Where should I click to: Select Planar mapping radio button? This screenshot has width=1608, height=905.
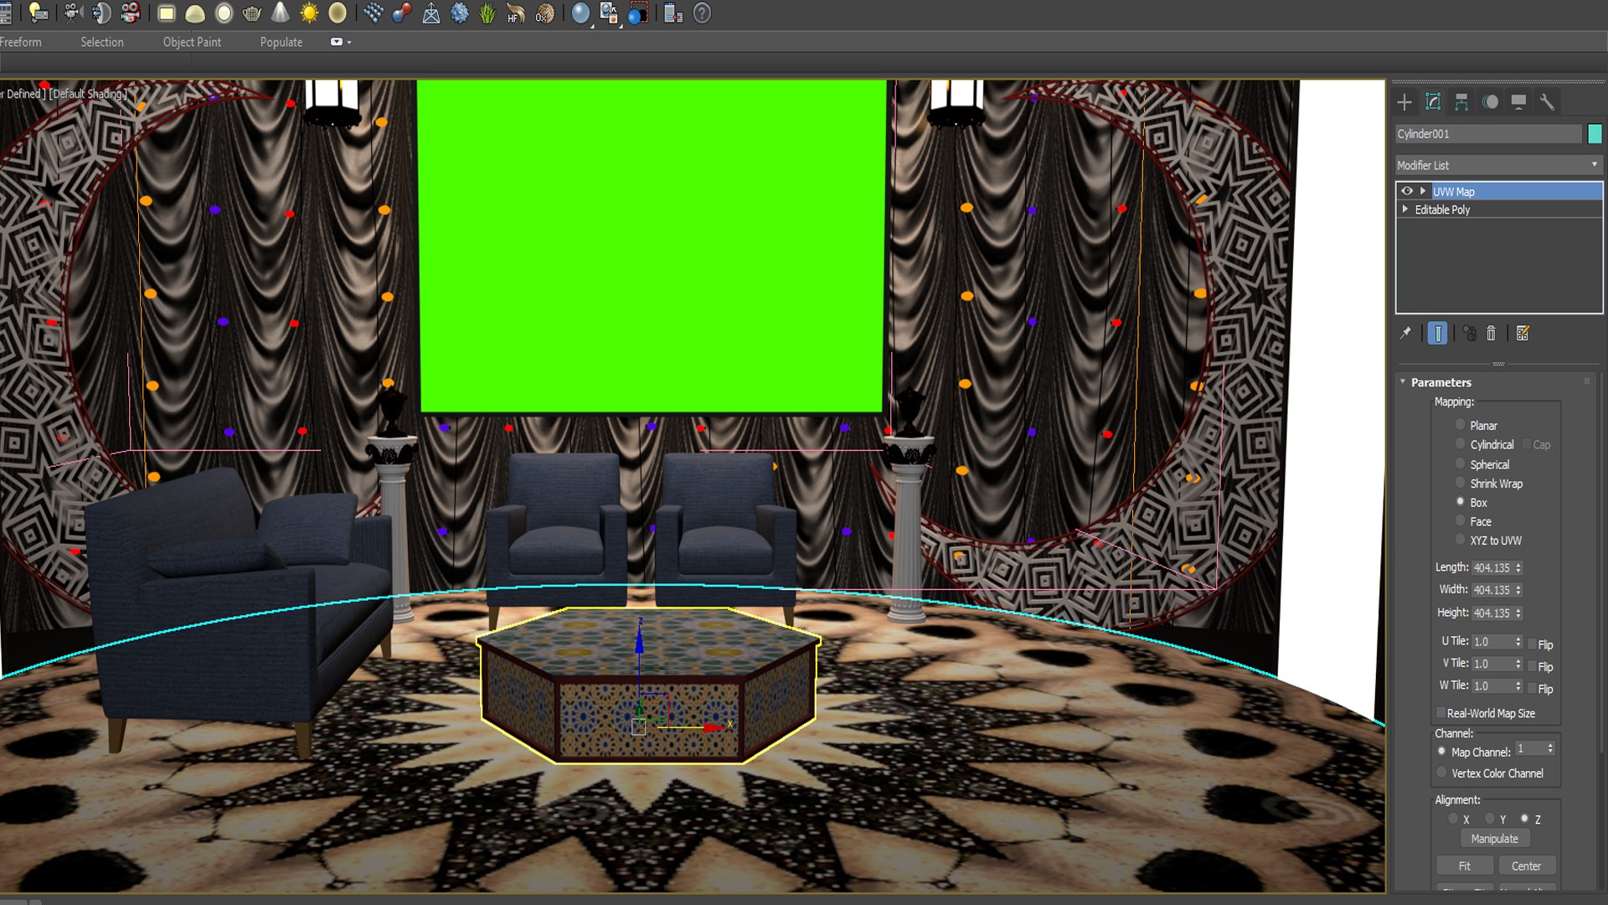pyautogui.click(x=1461, y=425)
